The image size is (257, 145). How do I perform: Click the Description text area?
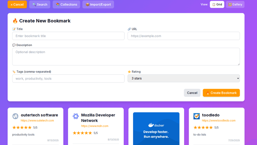(126, 56)
